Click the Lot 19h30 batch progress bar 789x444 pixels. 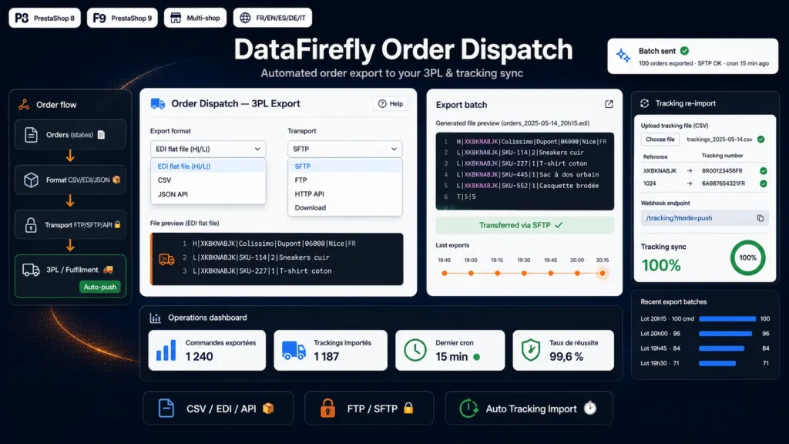coord(717,363)
